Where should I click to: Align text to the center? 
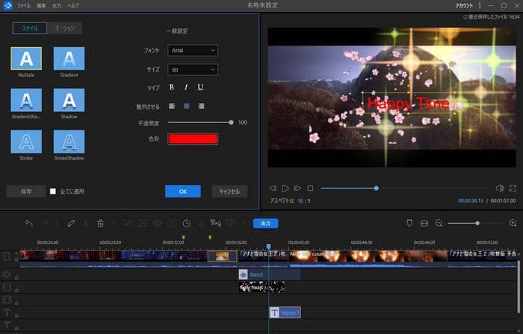(187, 106)
